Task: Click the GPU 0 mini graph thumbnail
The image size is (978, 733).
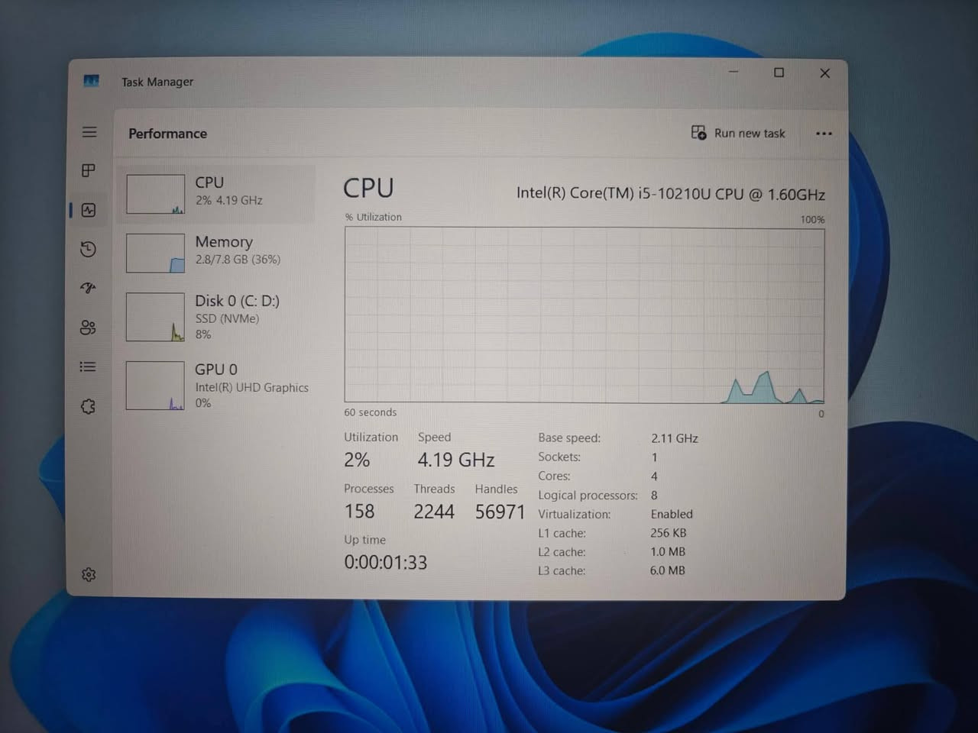Action: coord(155,386)
